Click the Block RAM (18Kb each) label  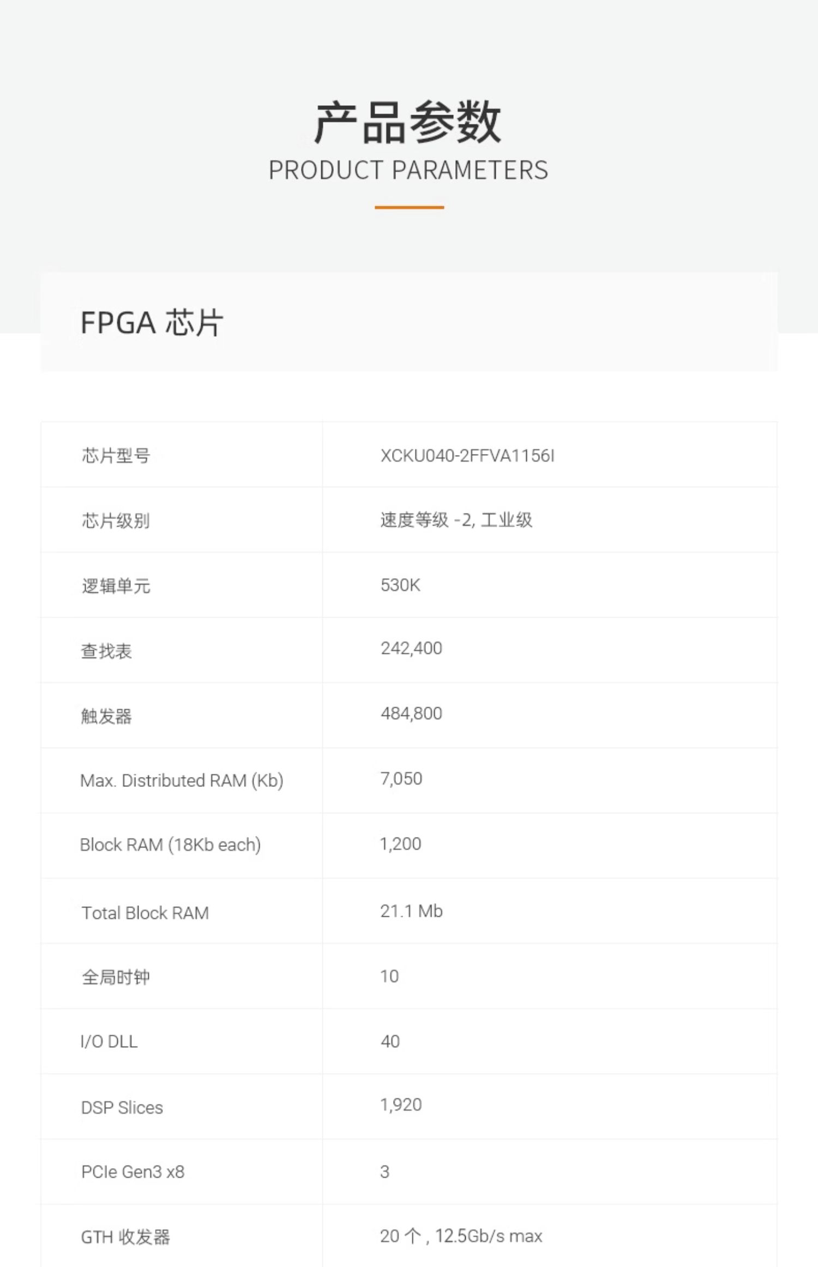pyautogui.click(x=170, y=845)
